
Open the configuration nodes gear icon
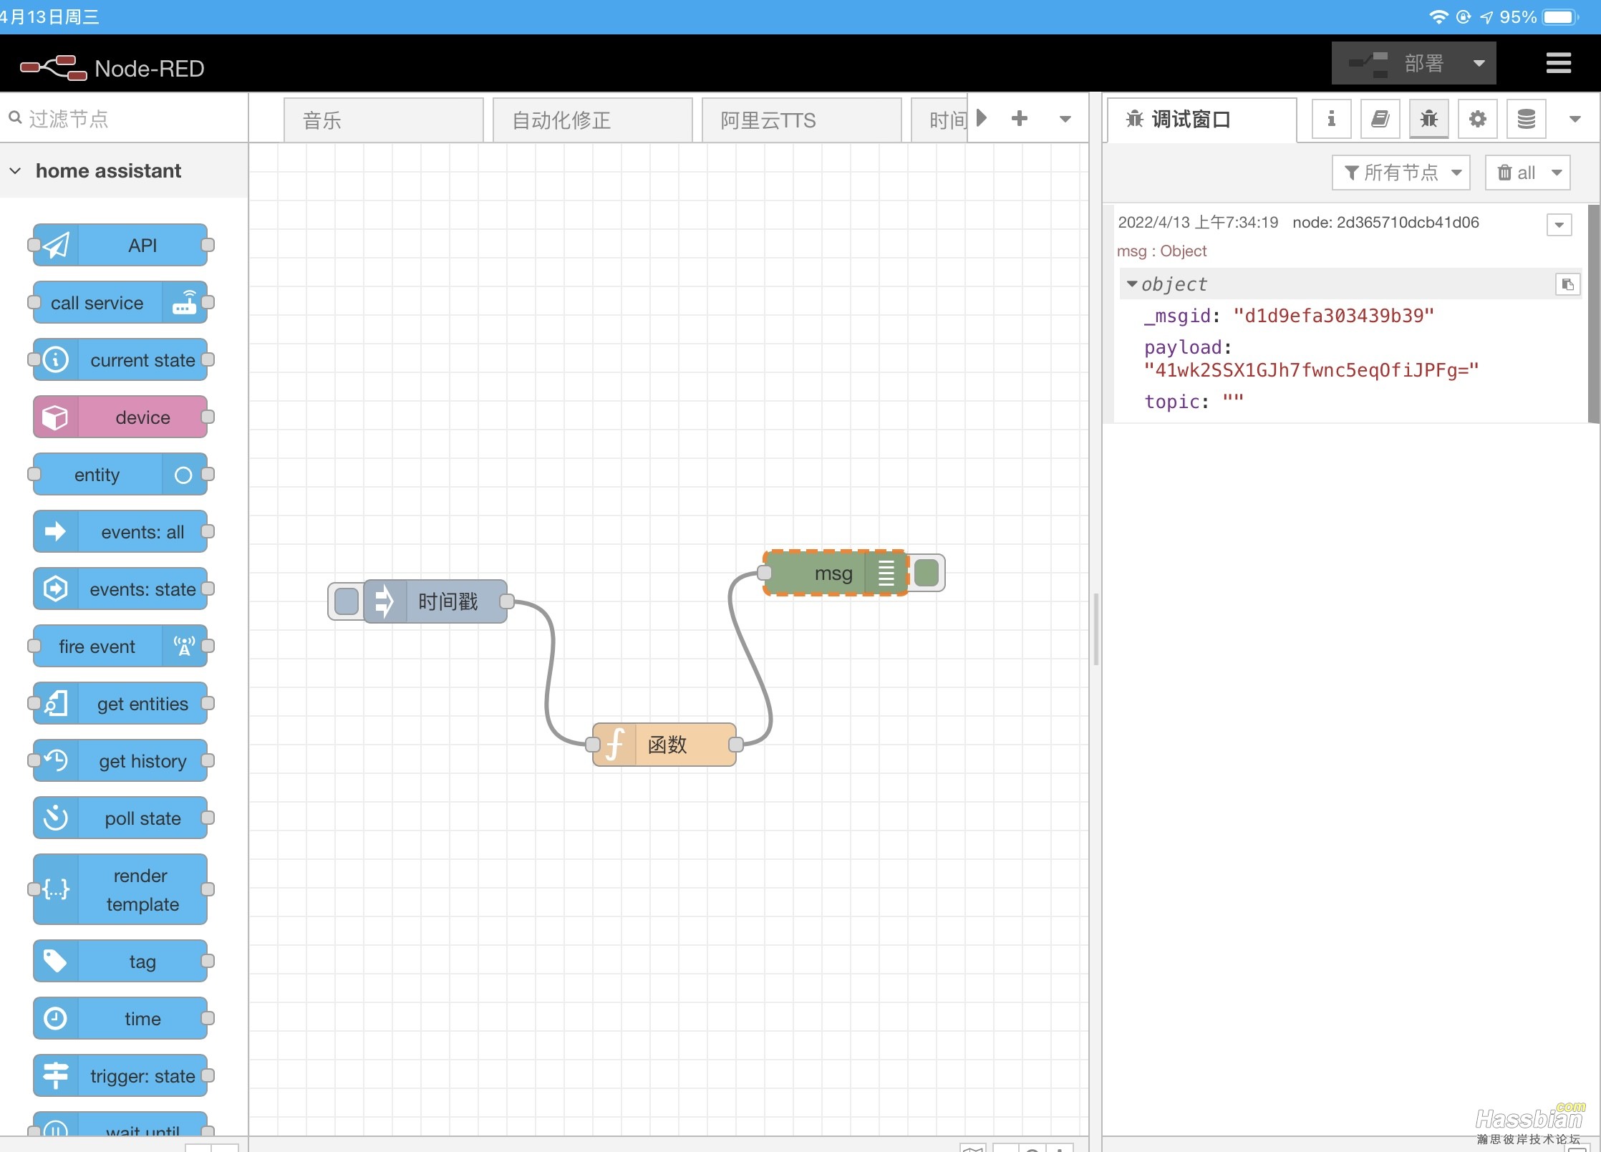tap(1477, 119)
